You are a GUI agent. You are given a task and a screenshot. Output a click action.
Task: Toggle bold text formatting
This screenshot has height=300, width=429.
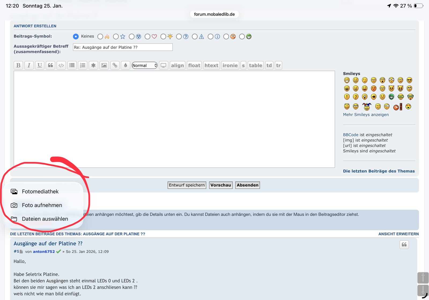tap(18, 65)
